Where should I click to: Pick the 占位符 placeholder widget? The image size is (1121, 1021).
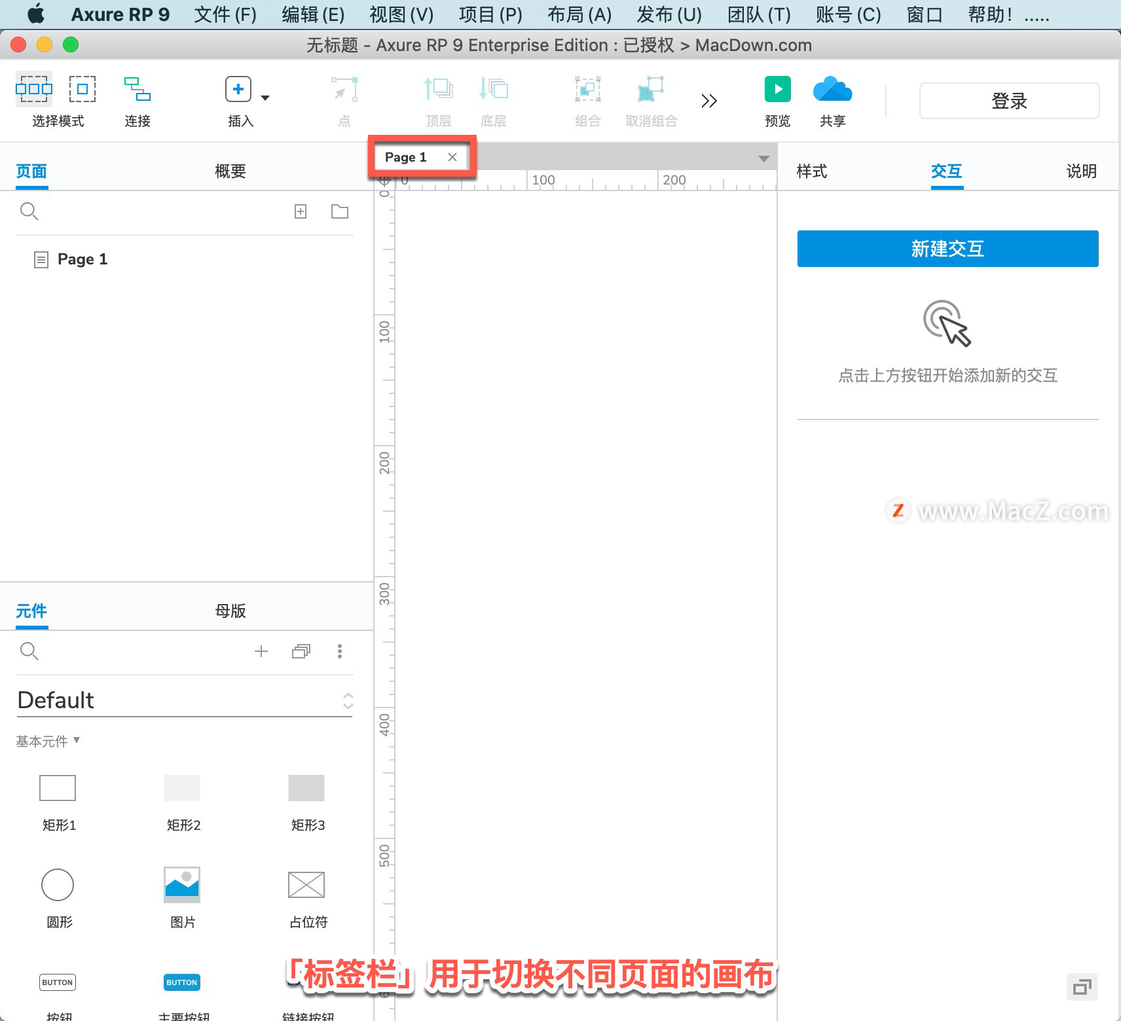307,899
